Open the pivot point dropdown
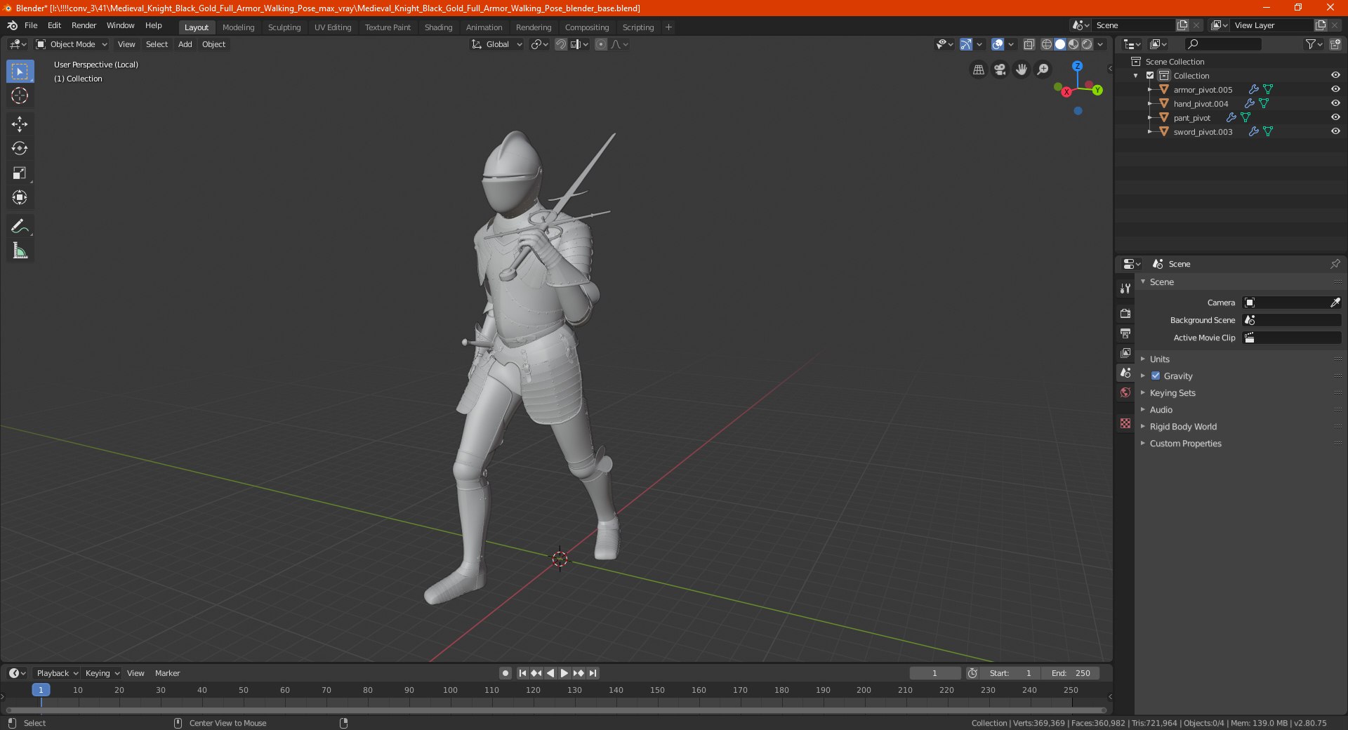 pyautogui.click(x=538, y=44)
